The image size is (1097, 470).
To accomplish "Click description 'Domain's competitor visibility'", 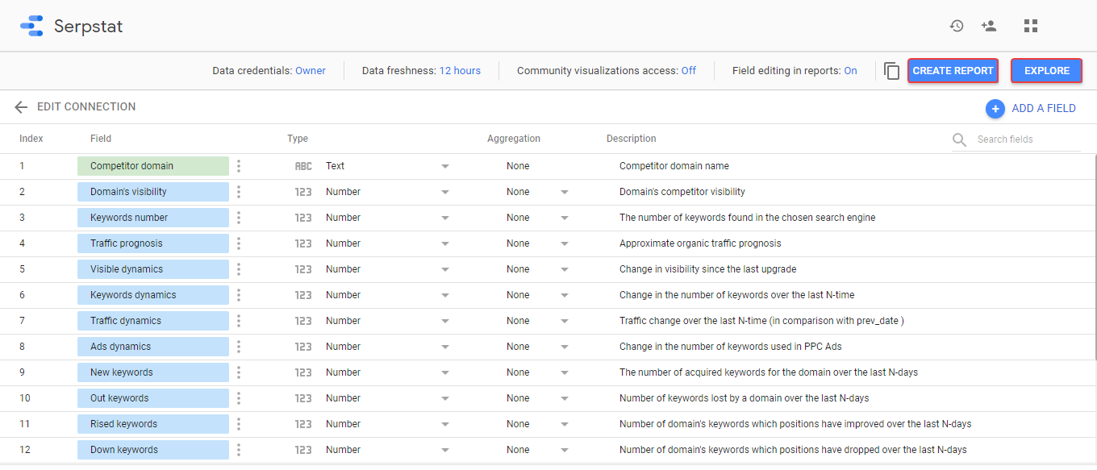I will point(682,192).
